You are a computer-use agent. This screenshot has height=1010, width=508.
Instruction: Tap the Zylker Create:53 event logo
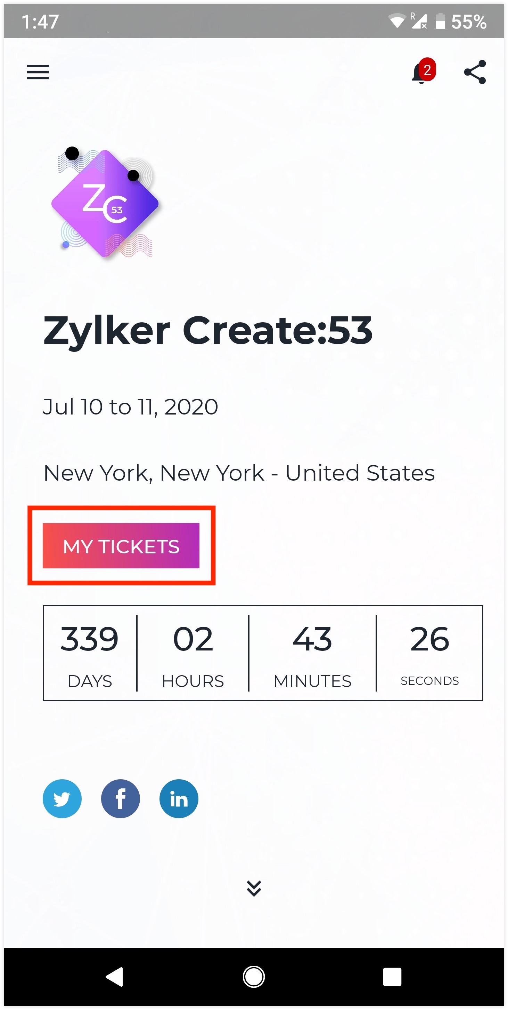click(105, 204)
